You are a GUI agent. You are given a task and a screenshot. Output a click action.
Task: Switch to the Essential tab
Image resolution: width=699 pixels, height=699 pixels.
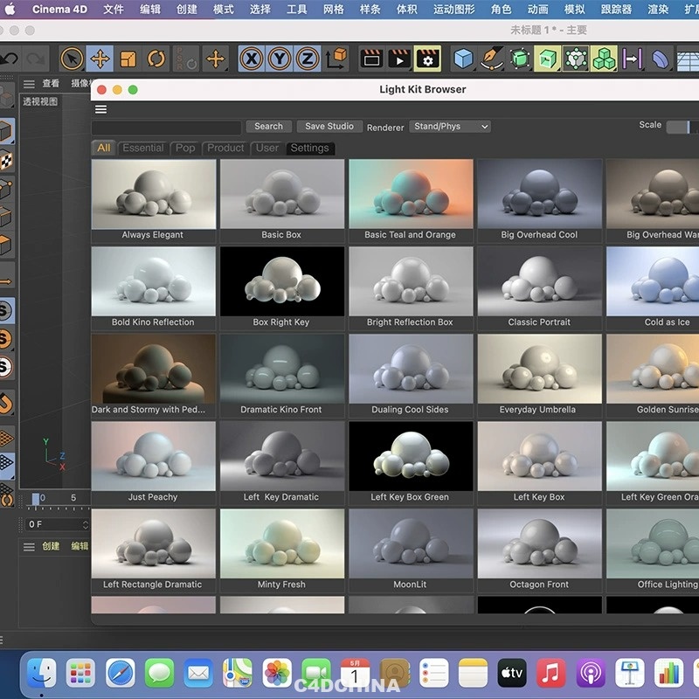(x=143, y=148)
